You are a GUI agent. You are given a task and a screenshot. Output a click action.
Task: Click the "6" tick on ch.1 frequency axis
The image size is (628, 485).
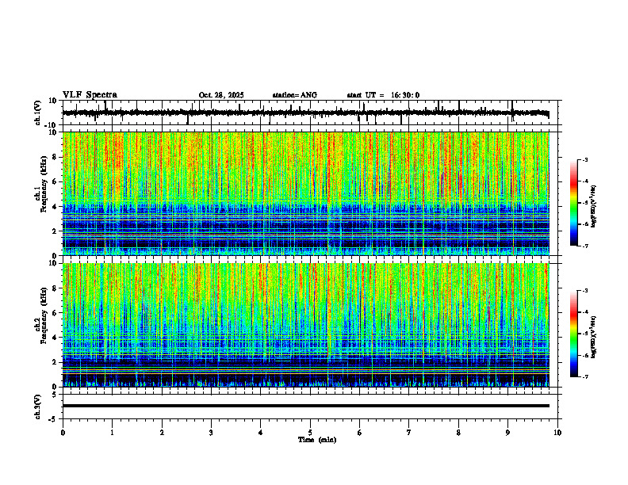(x=56, y=182)
